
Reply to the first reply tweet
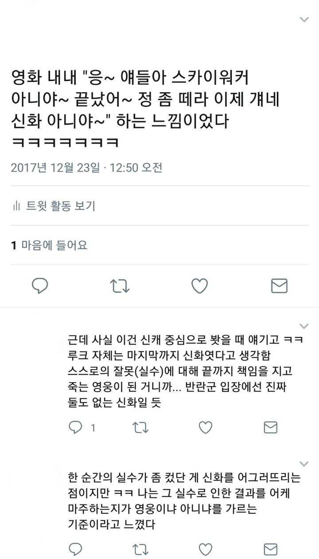tap(75, 427)
